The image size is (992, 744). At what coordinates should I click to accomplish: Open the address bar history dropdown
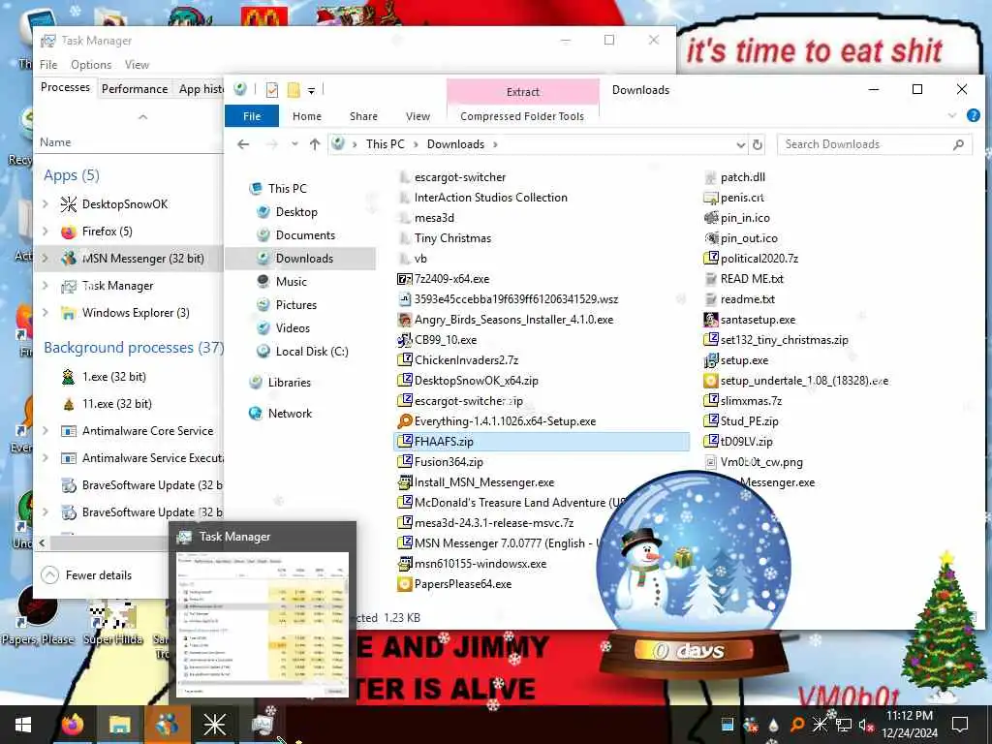pos(741,145)
